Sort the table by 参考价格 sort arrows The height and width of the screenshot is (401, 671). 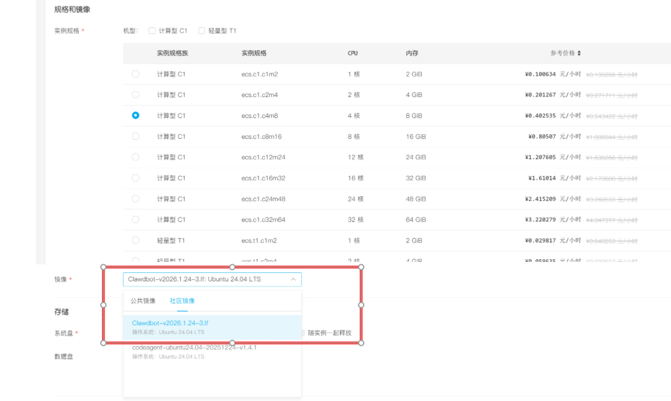[x=579, y=53]
